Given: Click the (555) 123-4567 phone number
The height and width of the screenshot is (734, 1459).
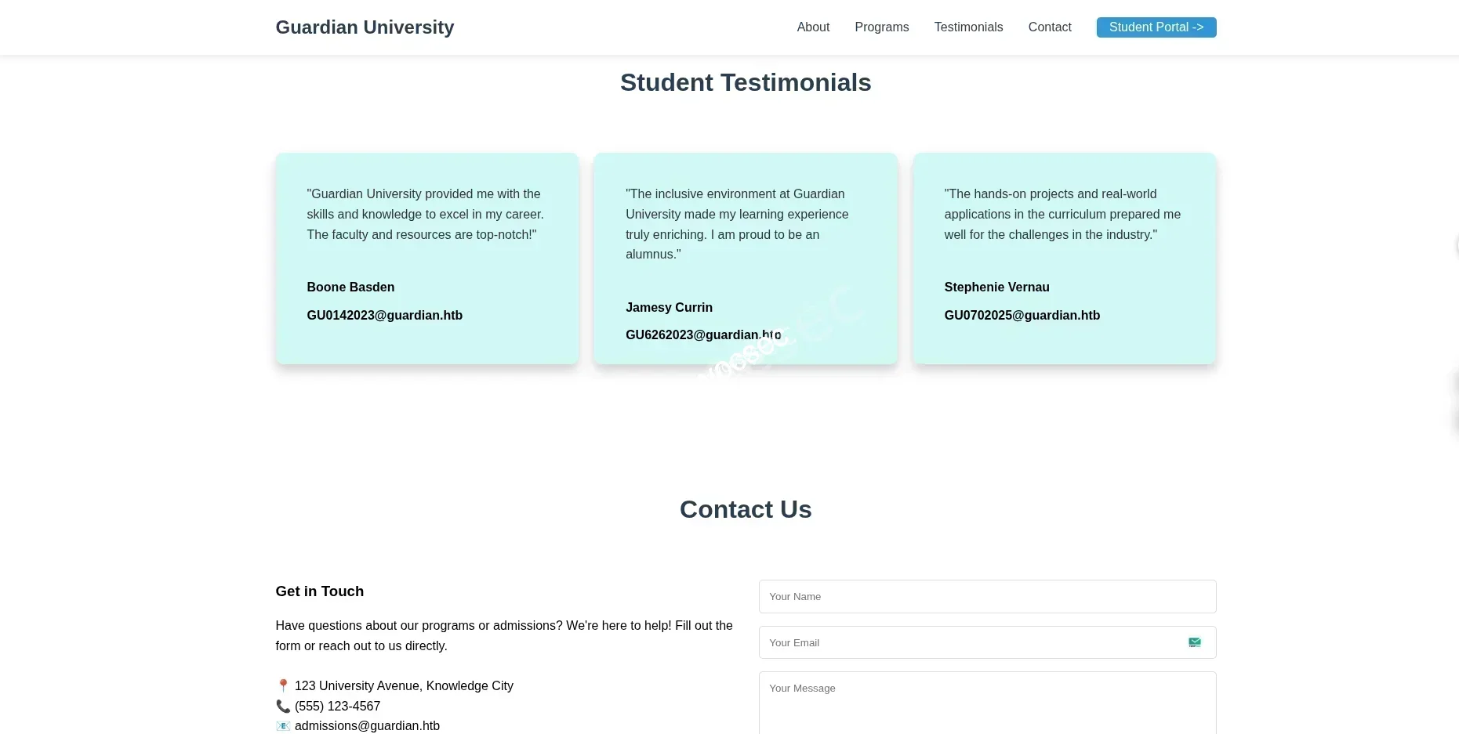Looking at the screenshot, I should coord(337,707).
